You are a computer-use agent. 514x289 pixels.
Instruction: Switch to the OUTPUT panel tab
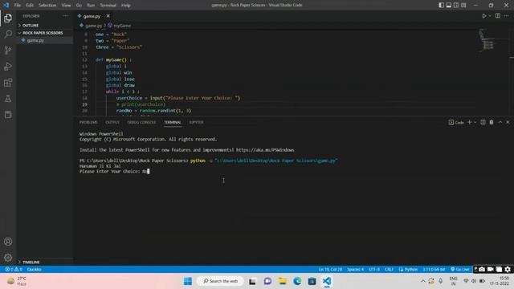(112, 122)
